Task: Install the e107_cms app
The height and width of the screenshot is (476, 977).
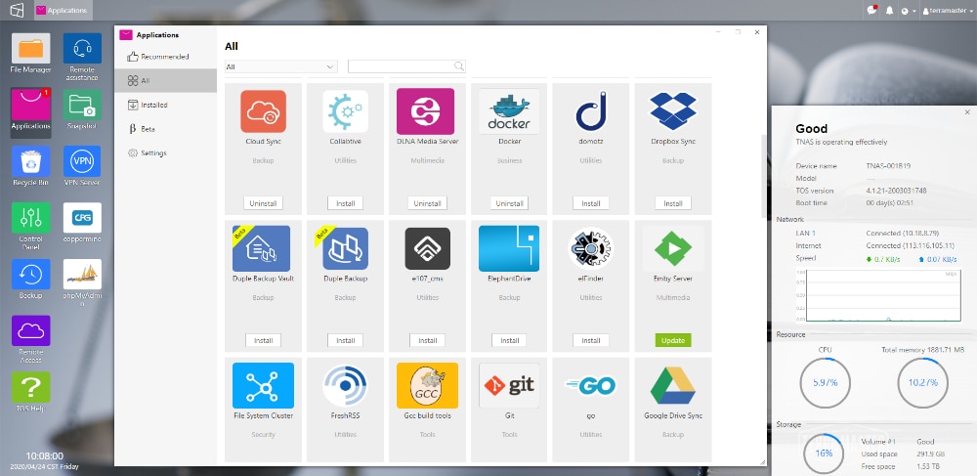Action: [428, 340]
